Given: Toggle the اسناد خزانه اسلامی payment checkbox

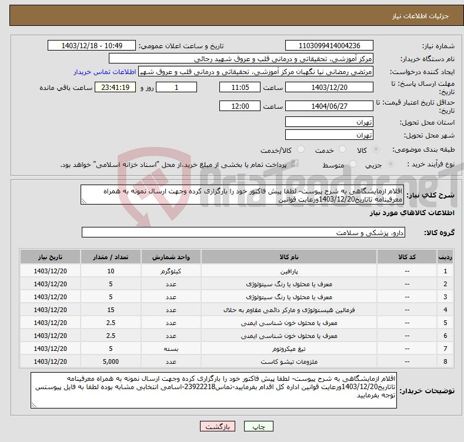Looking at the screenshot, I should (295, 163).
